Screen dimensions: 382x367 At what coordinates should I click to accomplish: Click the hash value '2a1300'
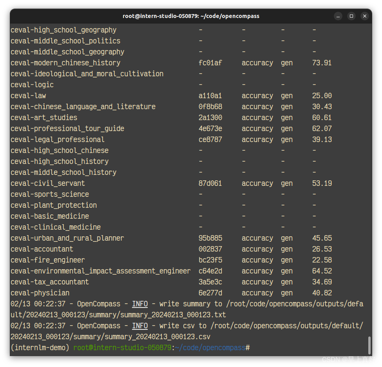click(x=210, y=117)
